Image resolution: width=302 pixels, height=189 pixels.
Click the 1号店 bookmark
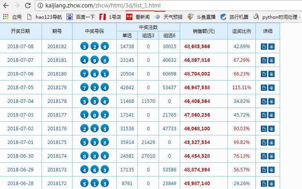pos(111,17)
